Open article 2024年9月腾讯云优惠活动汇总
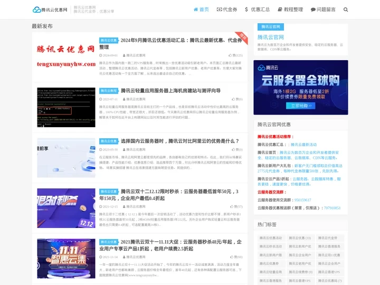 click(x=170, y=44)
